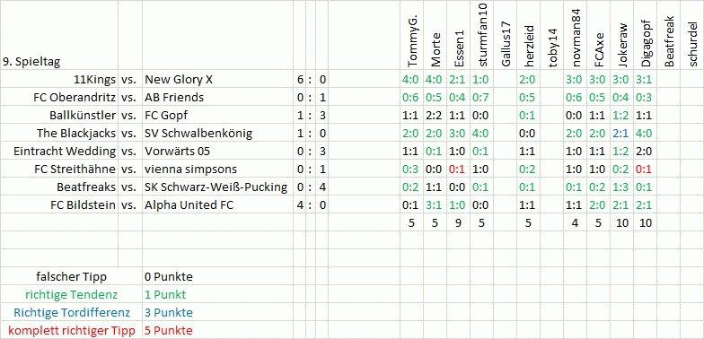Screen dimensions: 704x339
Task: Click the vienna simpsons cell
Action: [x=217, y=169]
